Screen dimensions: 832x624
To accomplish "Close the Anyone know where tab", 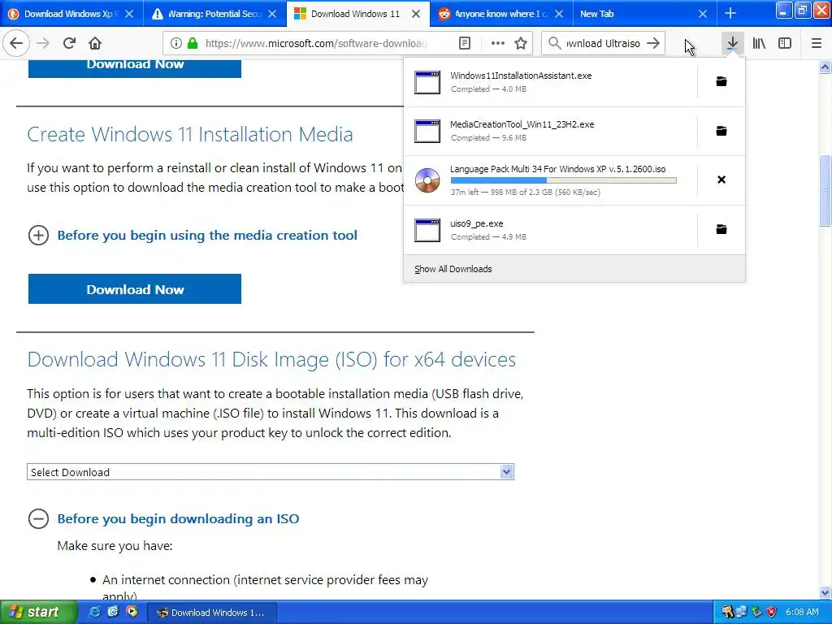I will (559, 14).
